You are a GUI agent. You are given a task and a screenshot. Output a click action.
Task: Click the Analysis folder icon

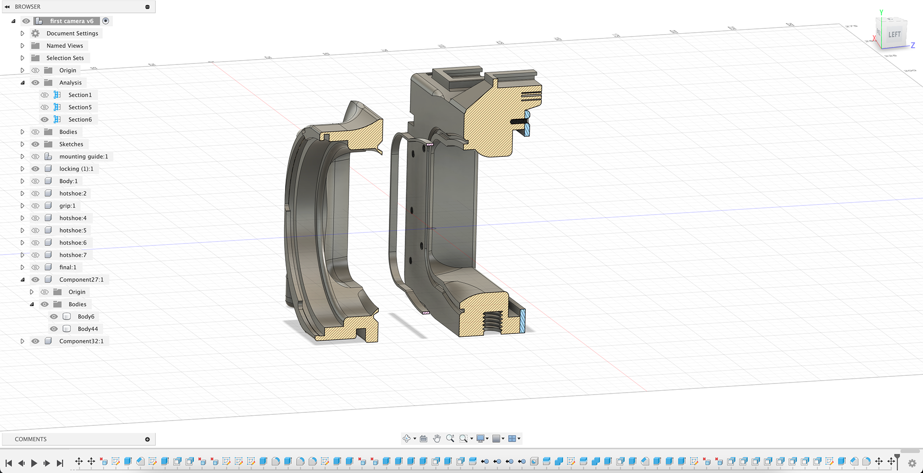point(48,83)
